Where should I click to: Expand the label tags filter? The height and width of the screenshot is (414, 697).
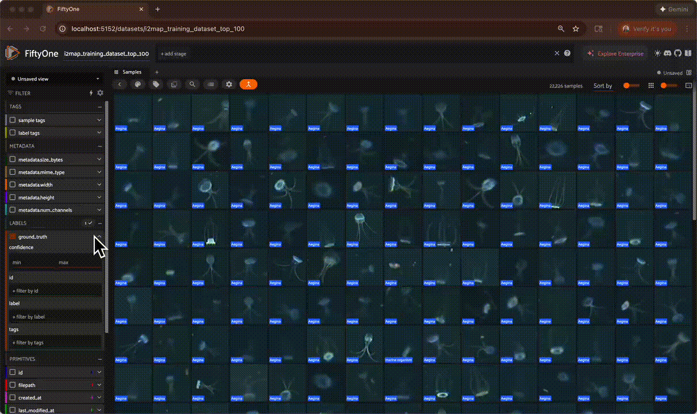point(99,133)
